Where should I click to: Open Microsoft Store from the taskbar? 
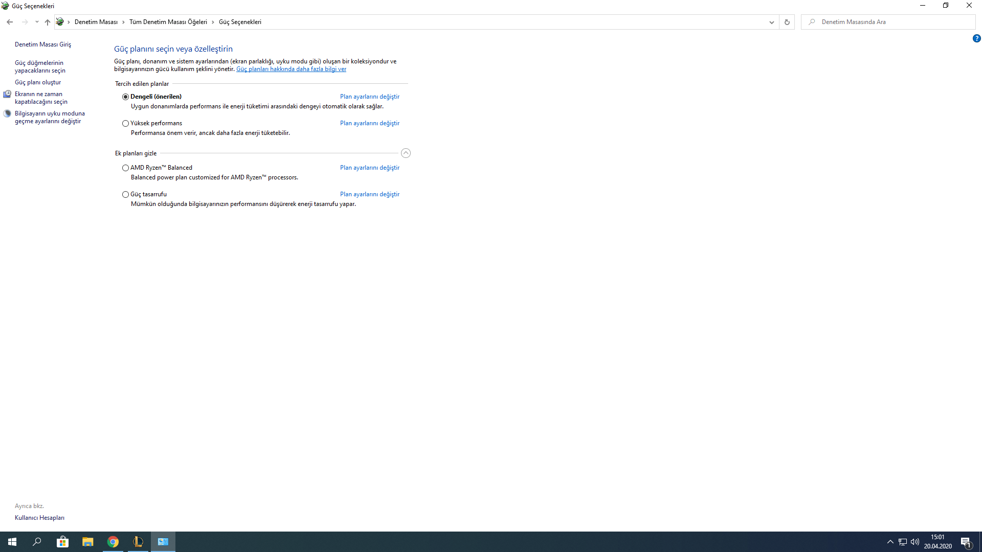pos(62,542)
